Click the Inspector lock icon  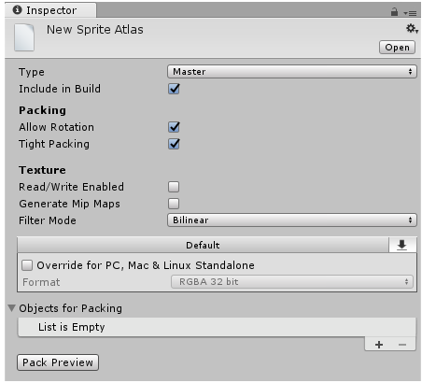click(x=394, y=12)
